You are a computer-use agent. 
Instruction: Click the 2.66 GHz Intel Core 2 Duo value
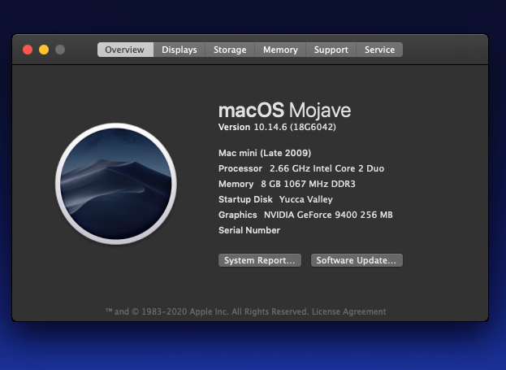point(327,168)
